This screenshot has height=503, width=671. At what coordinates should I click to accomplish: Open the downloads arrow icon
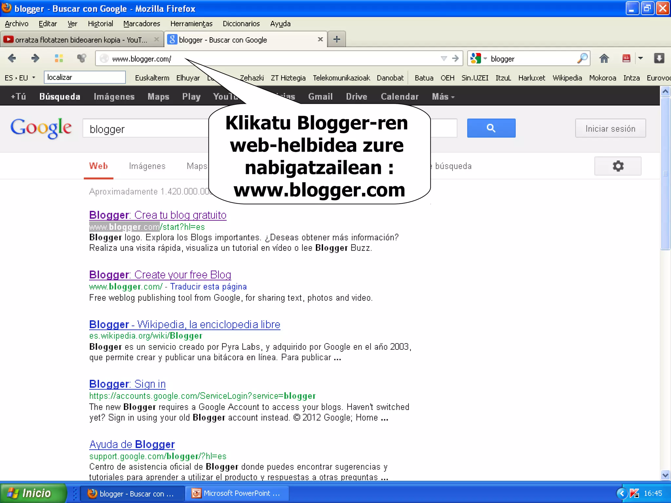click(x=659, y=58)
